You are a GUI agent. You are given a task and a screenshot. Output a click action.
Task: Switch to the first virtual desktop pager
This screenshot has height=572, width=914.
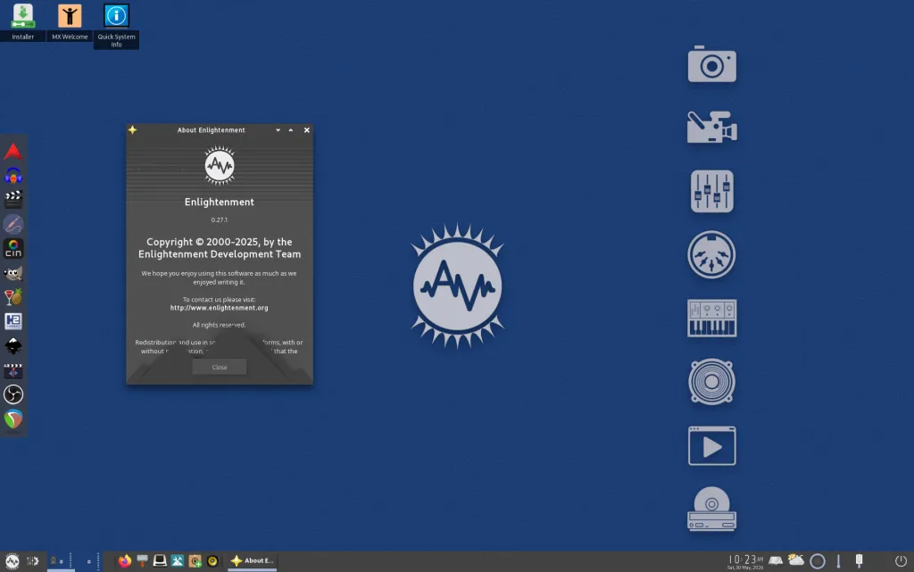[60, 561]
